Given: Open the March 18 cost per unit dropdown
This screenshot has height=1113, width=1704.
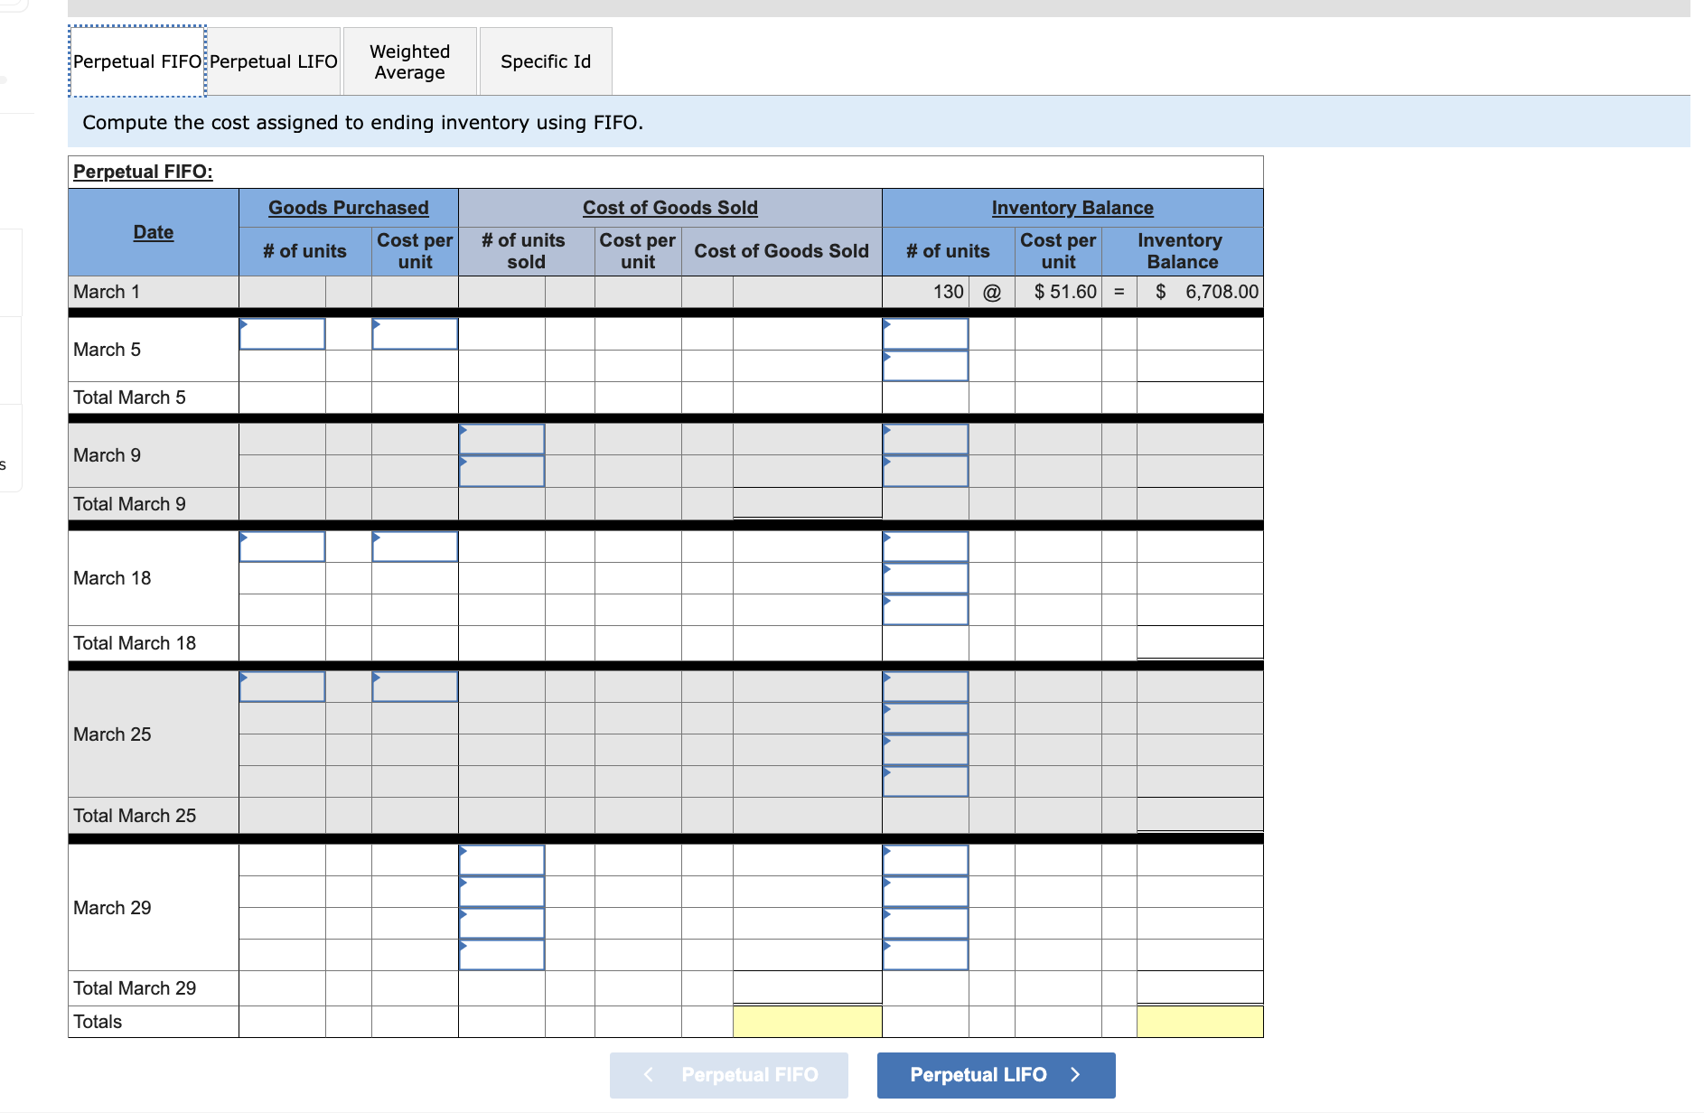Looking at the screenshot, I should tap(414, 547).
